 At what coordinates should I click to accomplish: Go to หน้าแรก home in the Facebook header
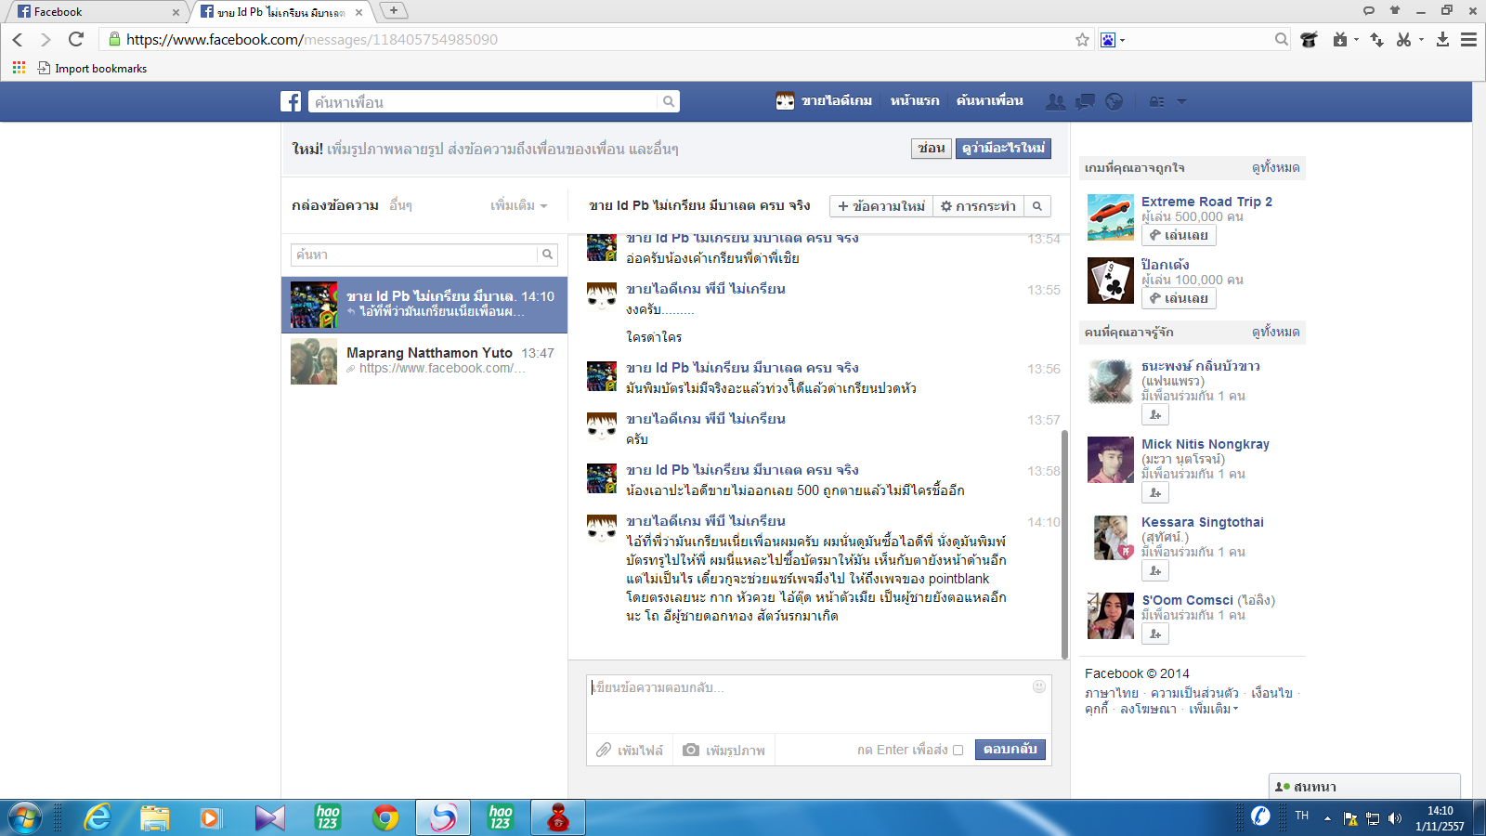pos(914,100)
